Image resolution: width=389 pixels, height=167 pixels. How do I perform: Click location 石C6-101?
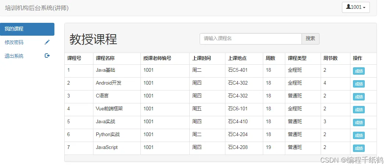click(x=238, y=109)
